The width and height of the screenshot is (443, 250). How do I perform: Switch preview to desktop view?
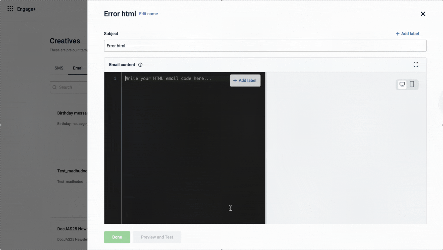pyautogui.click(x=402, y=84)
